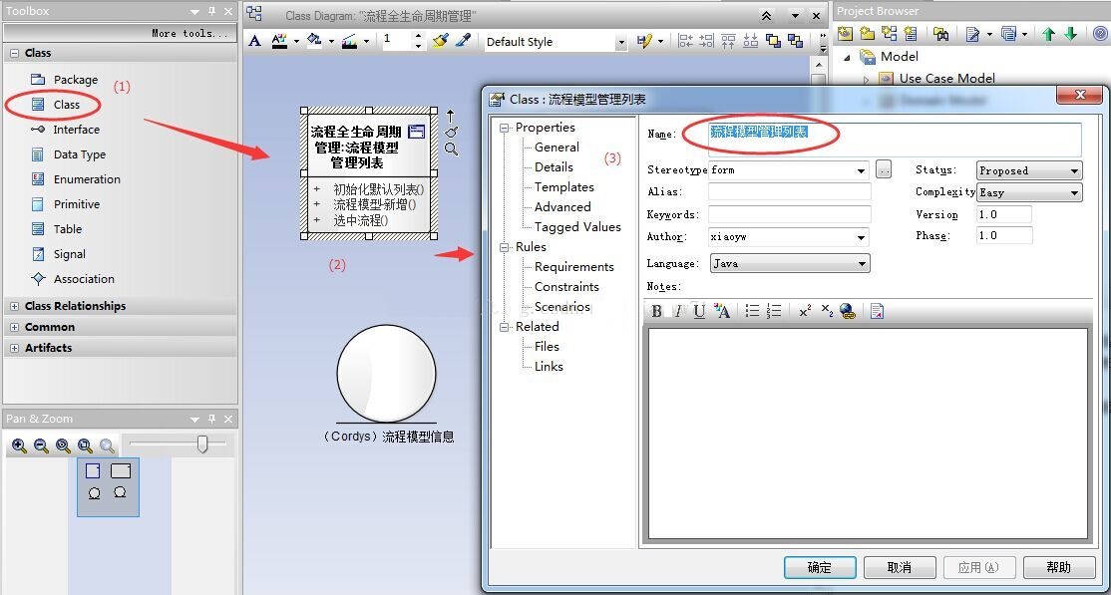
Task: Click the Bold button in Notes toolbar
Action: 657,311
